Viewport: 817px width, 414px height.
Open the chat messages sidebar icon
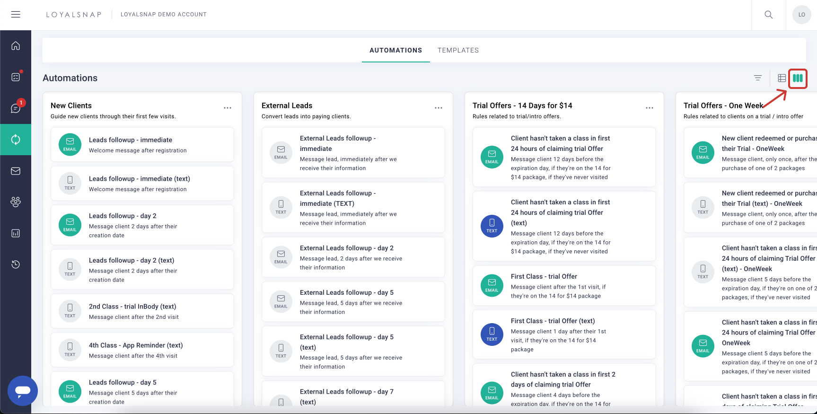pos(16,108)
